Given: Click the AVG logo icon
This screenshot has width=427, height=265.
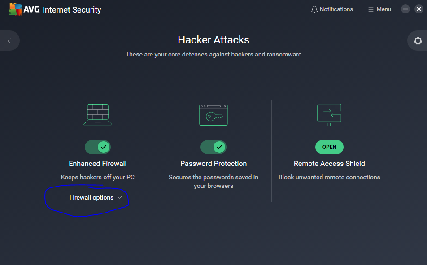Looking at the screenshot, I should [16, 9].
